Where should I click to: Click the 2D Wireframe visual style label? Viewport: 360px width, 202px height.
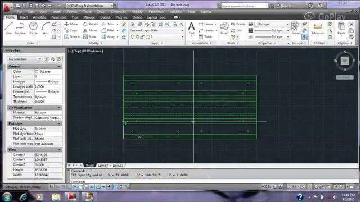92,51
